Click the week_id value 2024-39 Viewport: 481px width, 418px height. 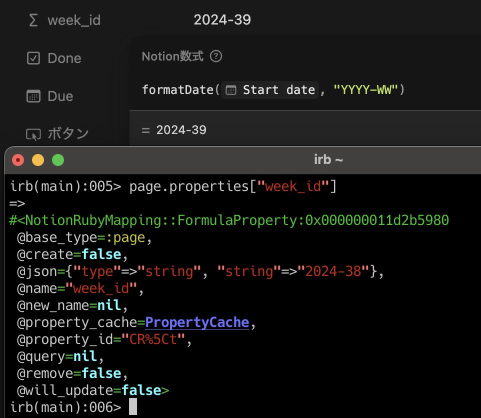click(222, 20)
